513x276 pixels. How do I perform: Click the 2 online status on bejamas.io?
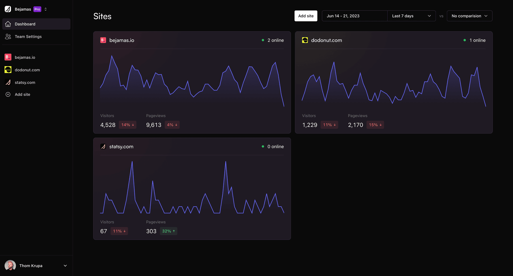pyautogui.click(x=273, y=40)
